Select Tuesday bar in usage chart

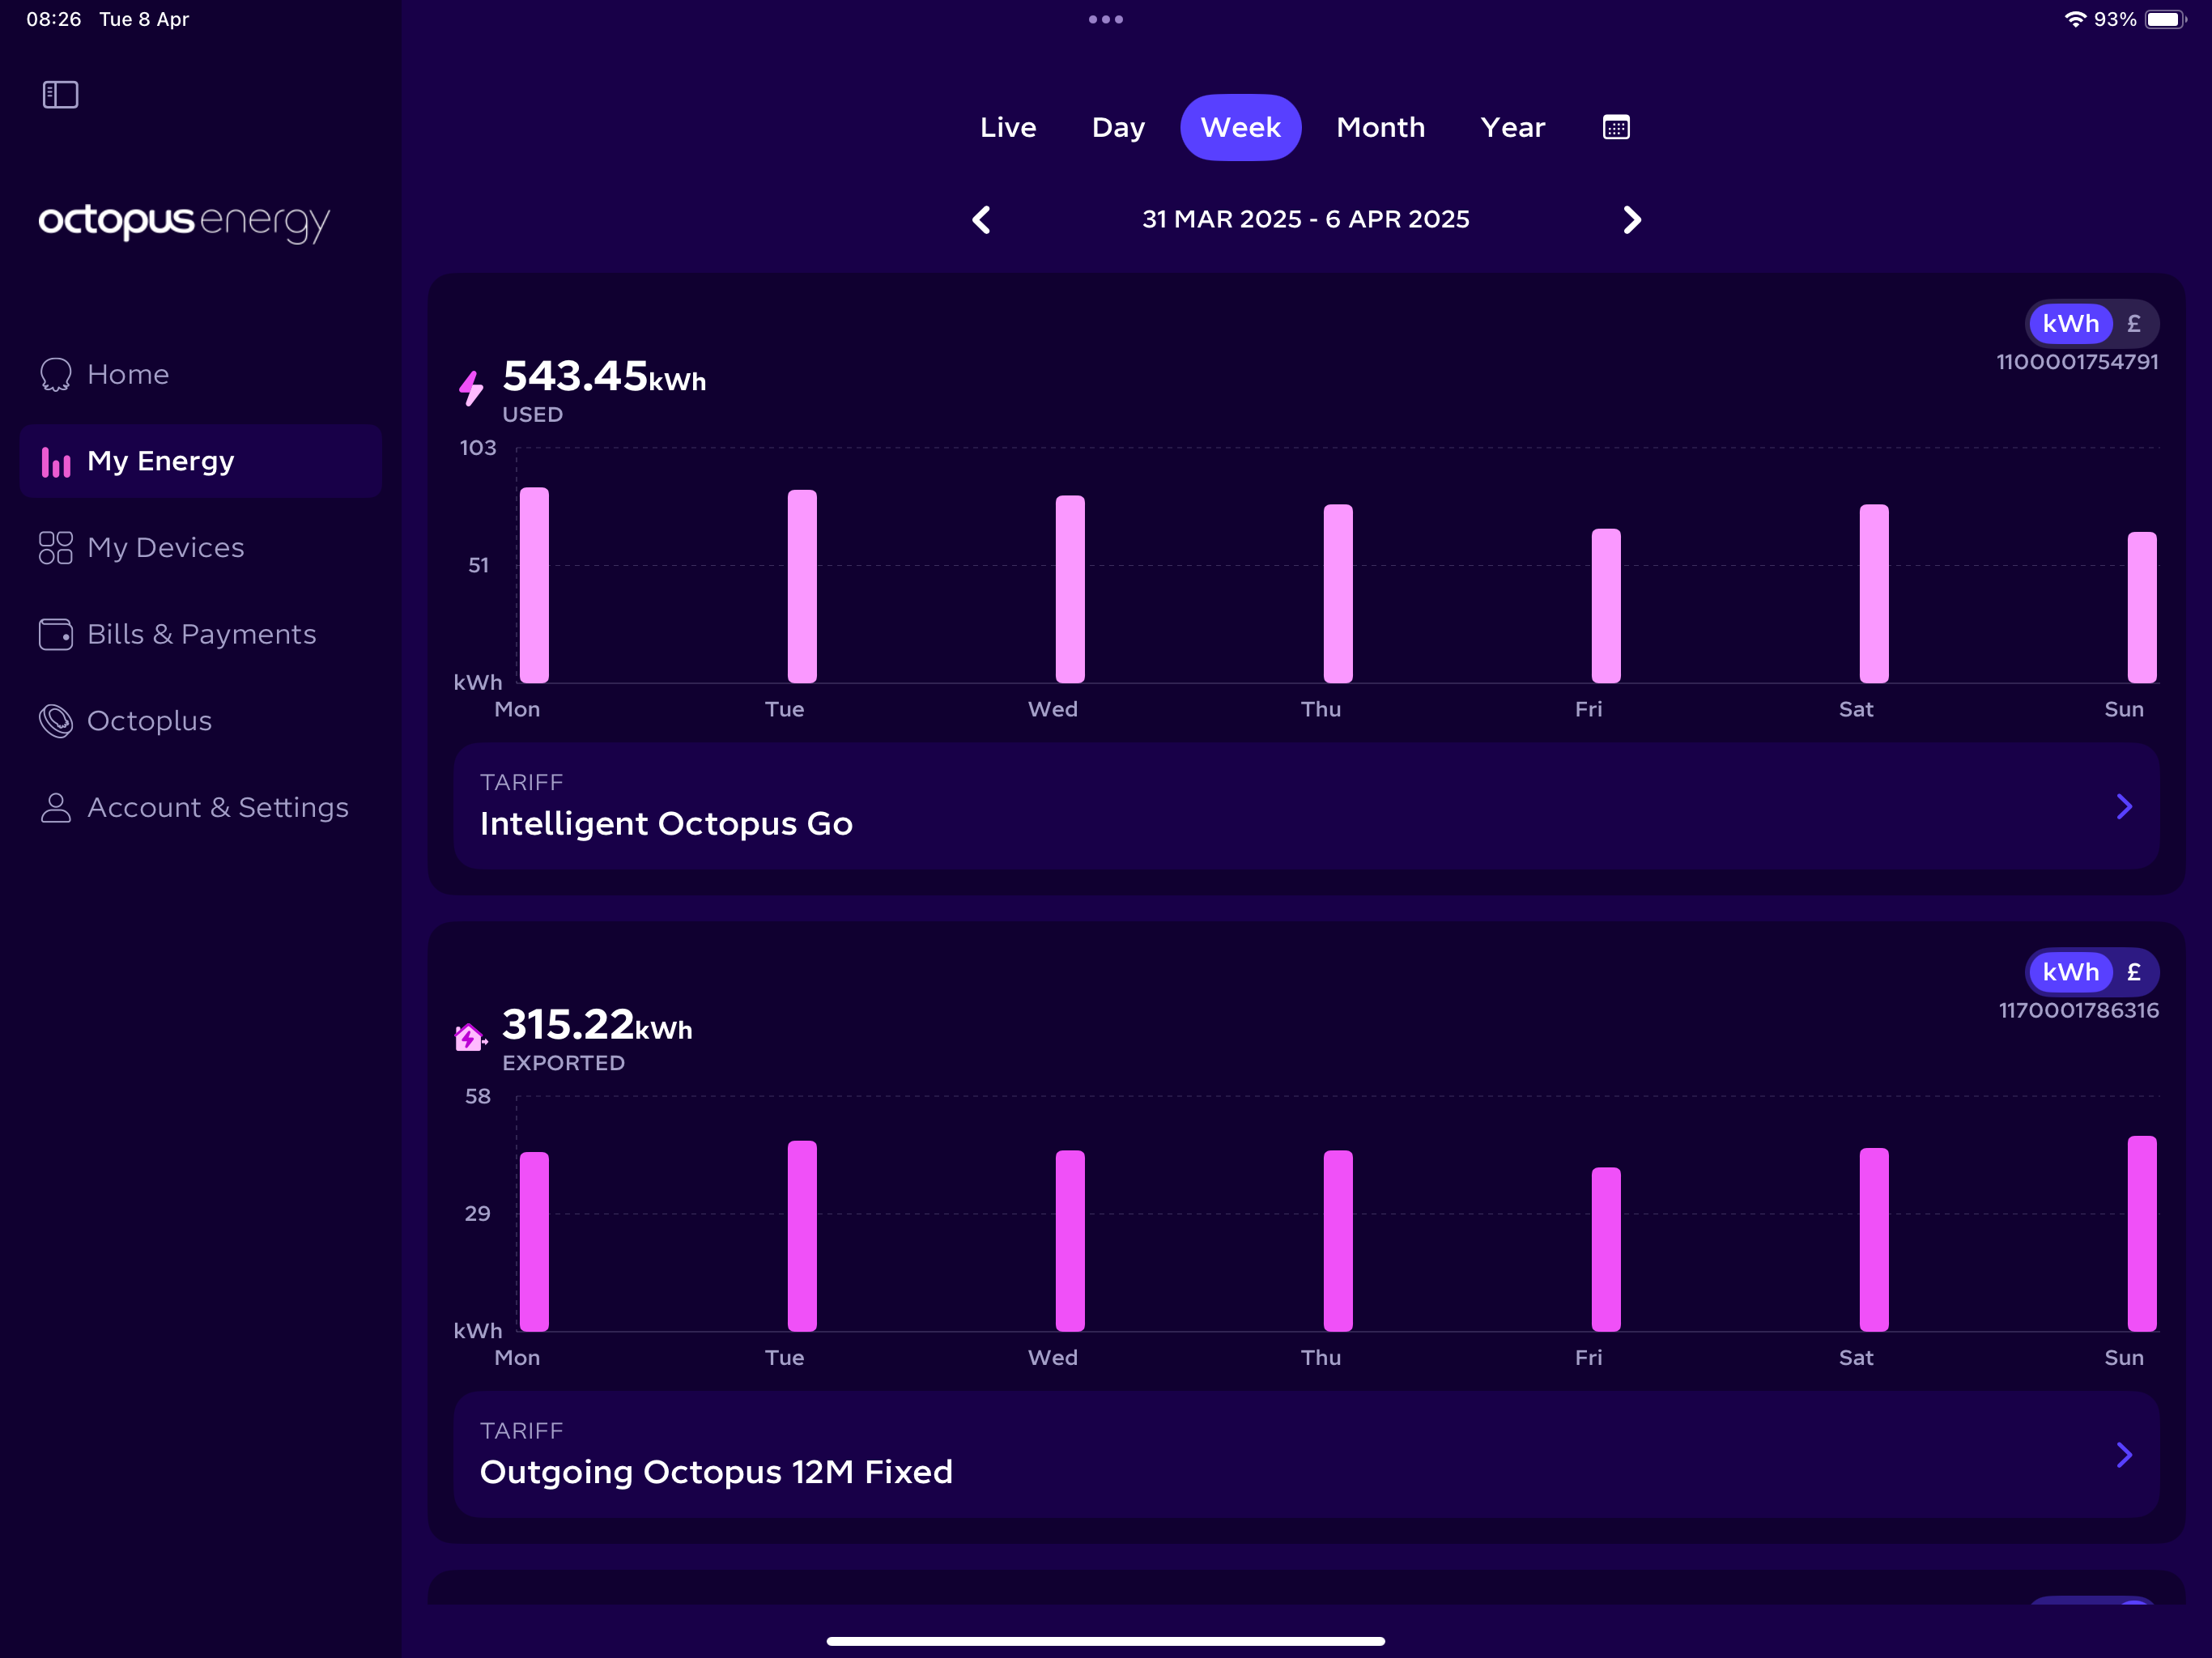pos(802,586)
